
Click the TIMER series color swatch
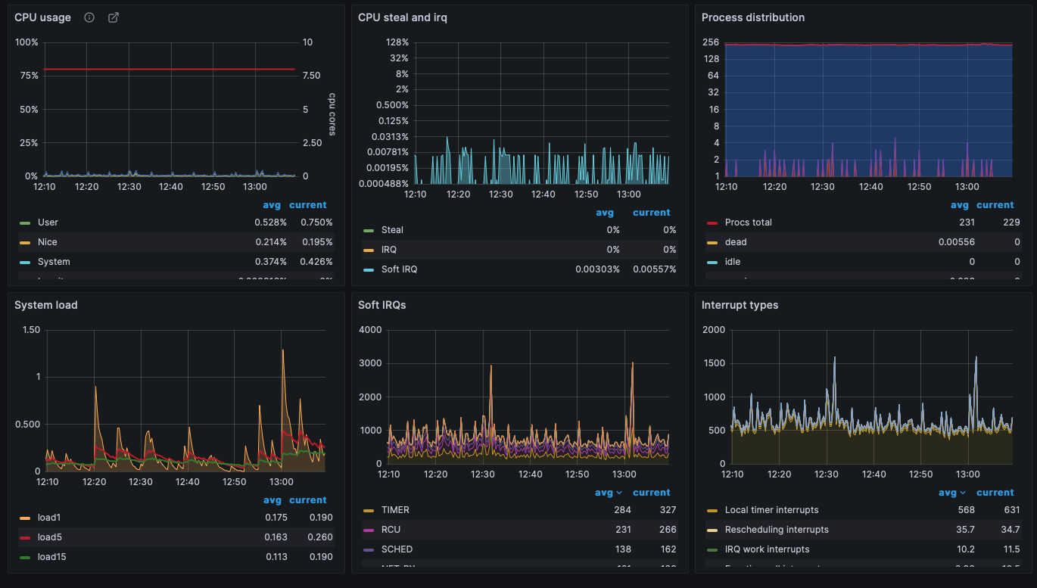click(369, 510)
